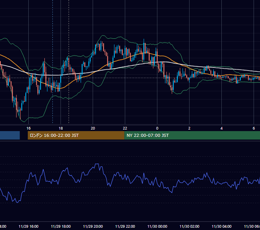Screen dimensions: 260x230
Task: Click hour label 22 on price chart axis
Action: pos(125,128)
